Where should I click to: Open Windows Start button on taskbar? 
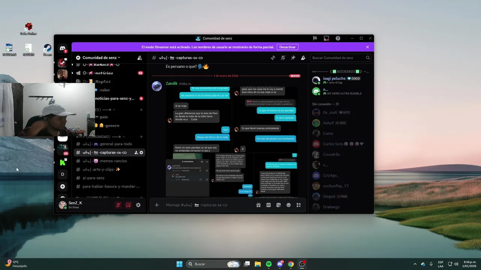(x=179, y=264)
